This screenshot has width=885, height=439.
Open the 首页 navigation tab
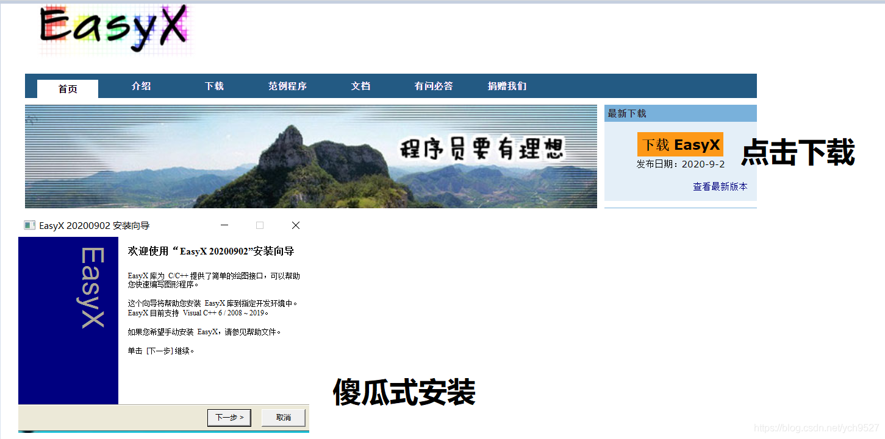[68, 89]
